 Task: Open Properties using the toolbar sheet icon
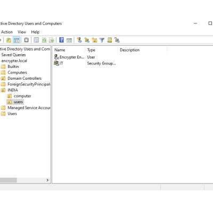pos(36,40)
